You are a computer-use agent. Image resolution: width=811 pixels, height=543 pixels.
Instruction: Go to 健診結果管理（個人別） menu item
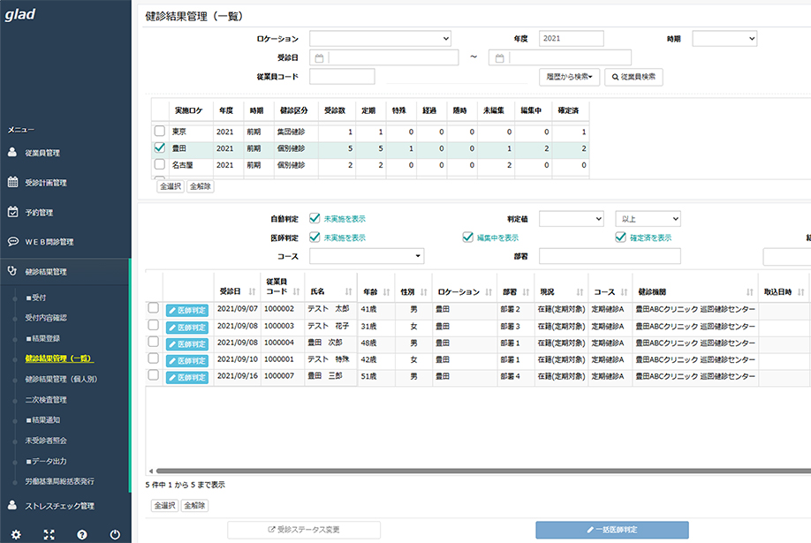pyautogui.click(x=61, y=379)
